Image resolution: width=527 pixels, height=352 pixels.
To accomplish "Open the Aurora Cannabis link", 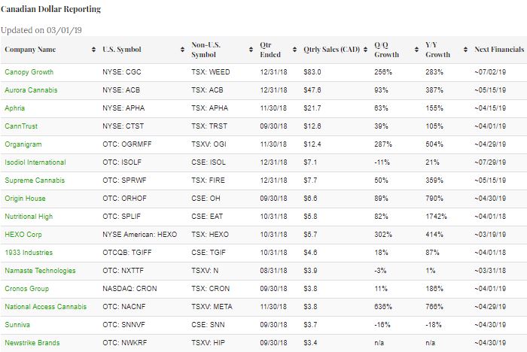I will pyautogui.click(x=31, y=90).
